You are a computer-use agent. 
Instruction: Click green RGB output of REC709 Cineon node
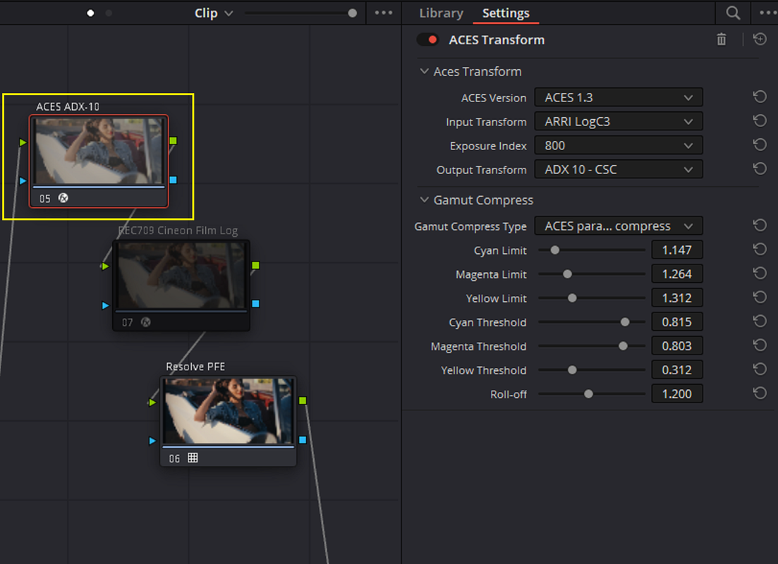point(255,265)
